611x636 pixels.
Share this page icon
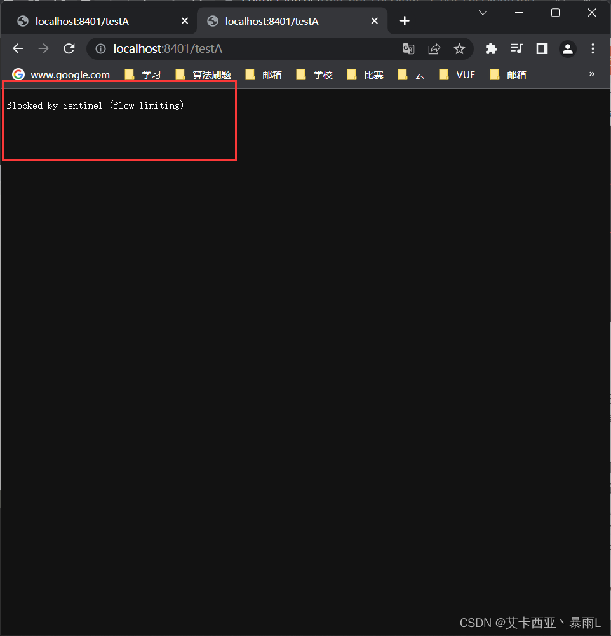coord(434,49)
